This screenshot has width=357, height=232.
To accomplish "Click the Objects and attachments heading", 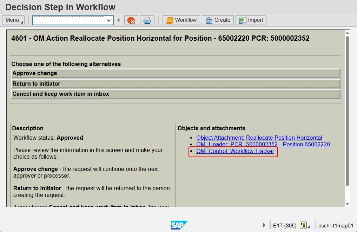I will coord(211,128).
